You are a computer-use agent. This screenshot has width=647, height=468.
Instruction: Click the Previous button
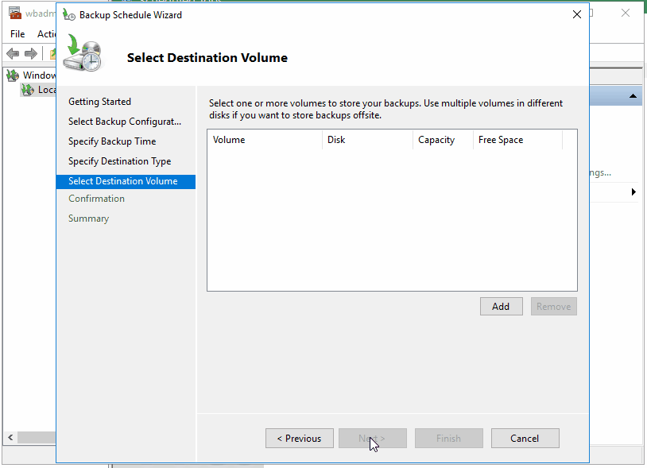(299, 438)
